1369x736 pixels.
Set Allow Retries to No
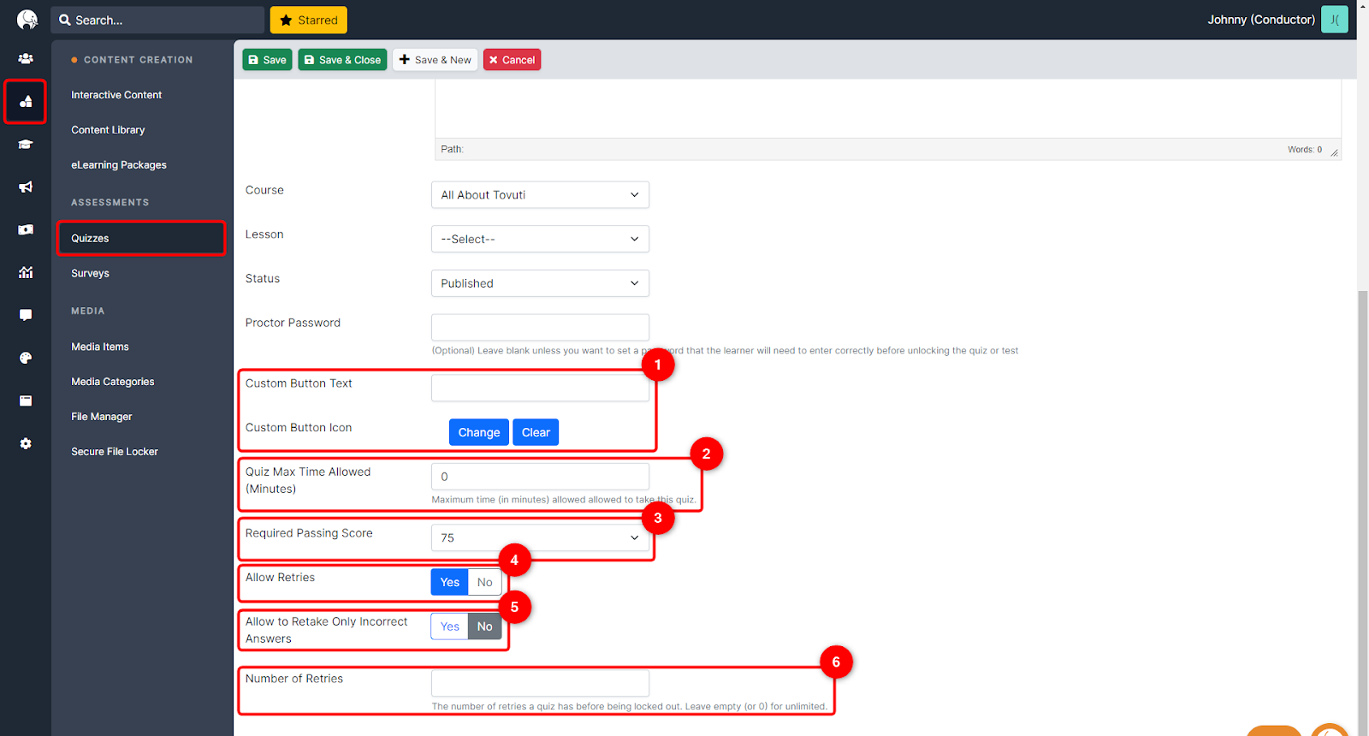click(x=485, y=582)
